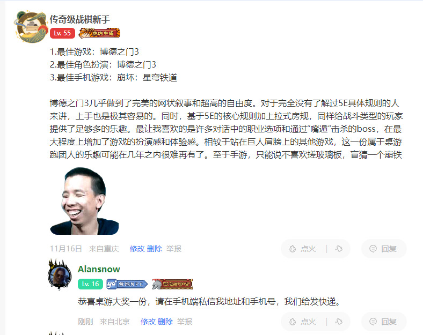423x335 pixels.
Task: Open the avatar of 传奇级战棋新手
Action: 31,27
